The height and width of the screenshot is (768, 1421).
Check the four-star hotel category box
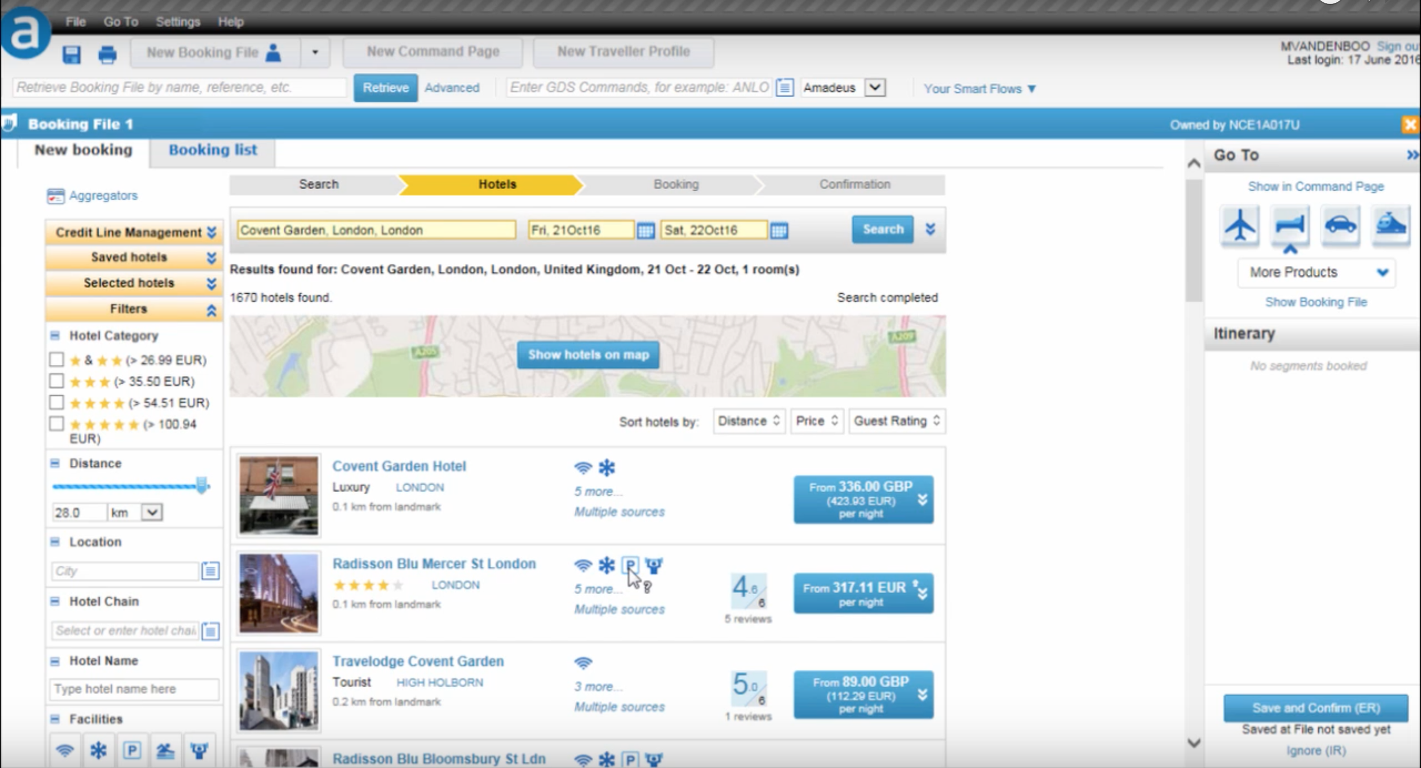(56, 402)
